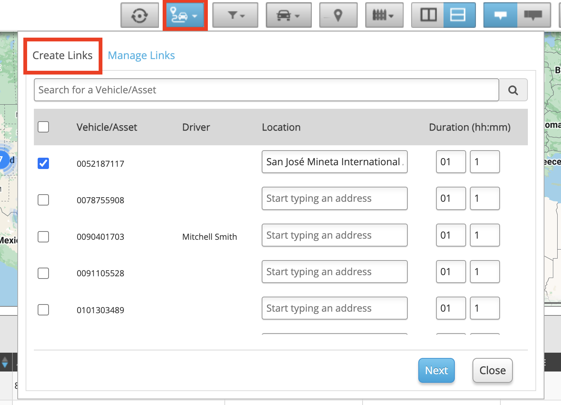
Task: Click hours field for vehicle 0090401703
Action: tap(451, 235)
